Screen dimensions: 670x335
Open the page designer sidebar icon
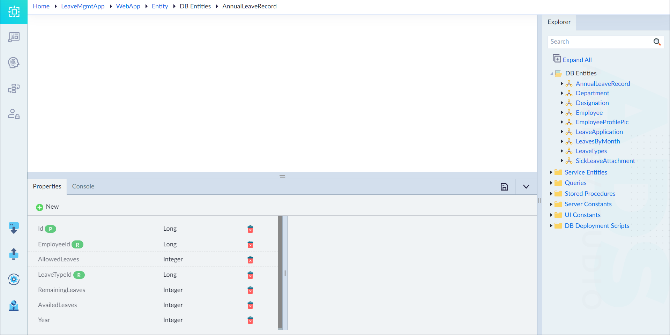(x=14, y=37)
